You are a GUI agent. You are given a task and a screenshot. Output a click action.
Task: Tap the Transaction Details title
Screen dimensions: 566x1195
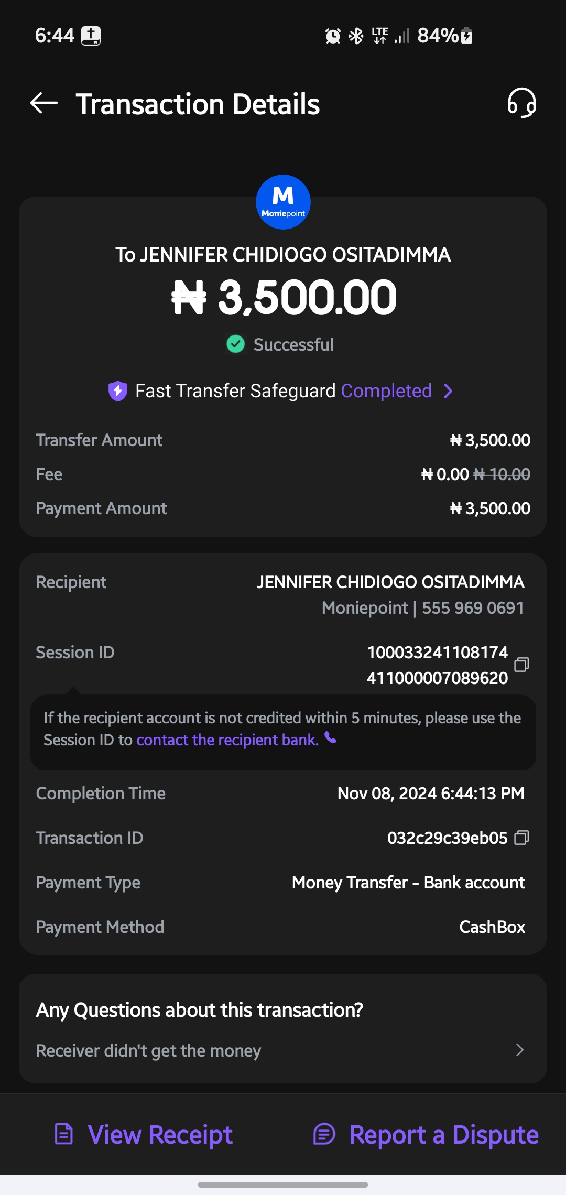(198, 104)
